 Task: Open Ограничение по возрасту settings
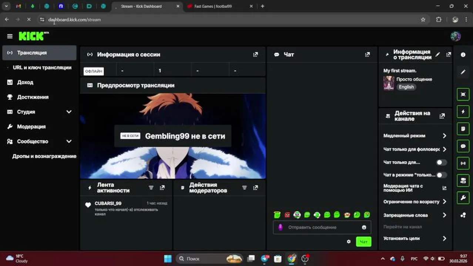pos(415,202)
